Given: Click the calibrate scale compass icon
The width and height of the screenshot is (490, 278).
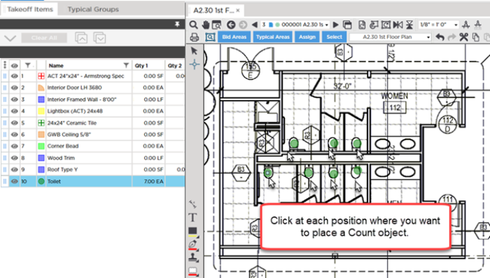Looking at the screenshot, I should click(466, 25).
